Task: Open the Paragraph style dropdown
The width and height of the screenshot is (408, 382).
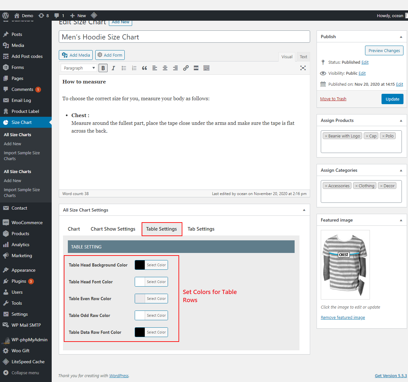Action: [78, 68]
